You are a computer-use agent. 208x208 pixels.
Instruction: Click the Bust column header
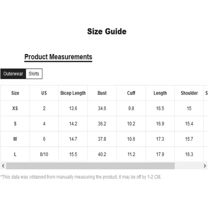coord(102,93)
